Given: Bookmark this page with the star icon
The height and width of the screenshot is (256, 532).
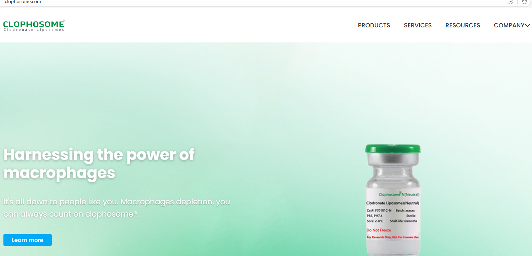Looking at the screenshot, I should point(524,2).
